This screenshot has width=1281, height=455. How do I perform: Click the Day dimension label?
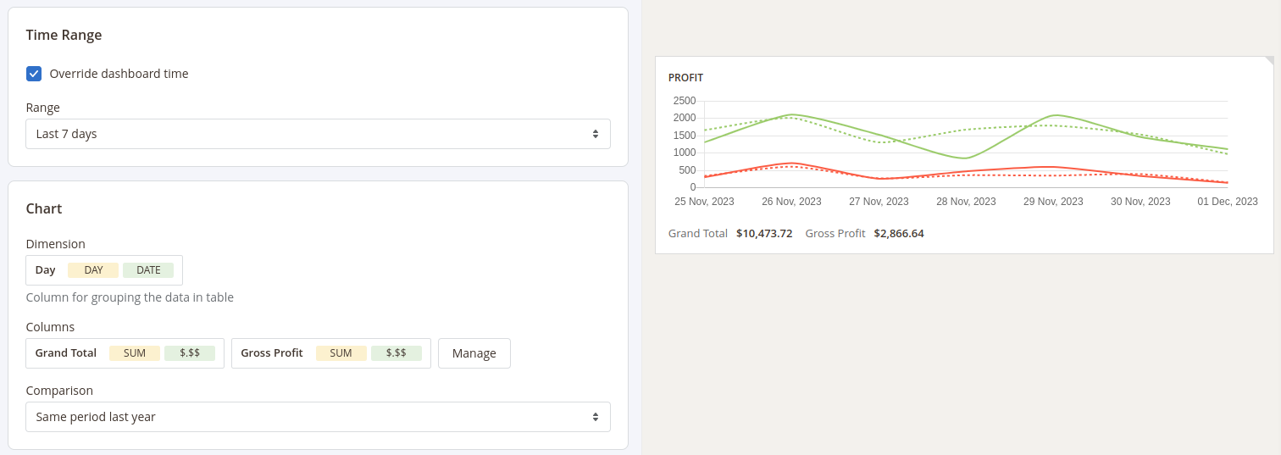pos(46,270)
